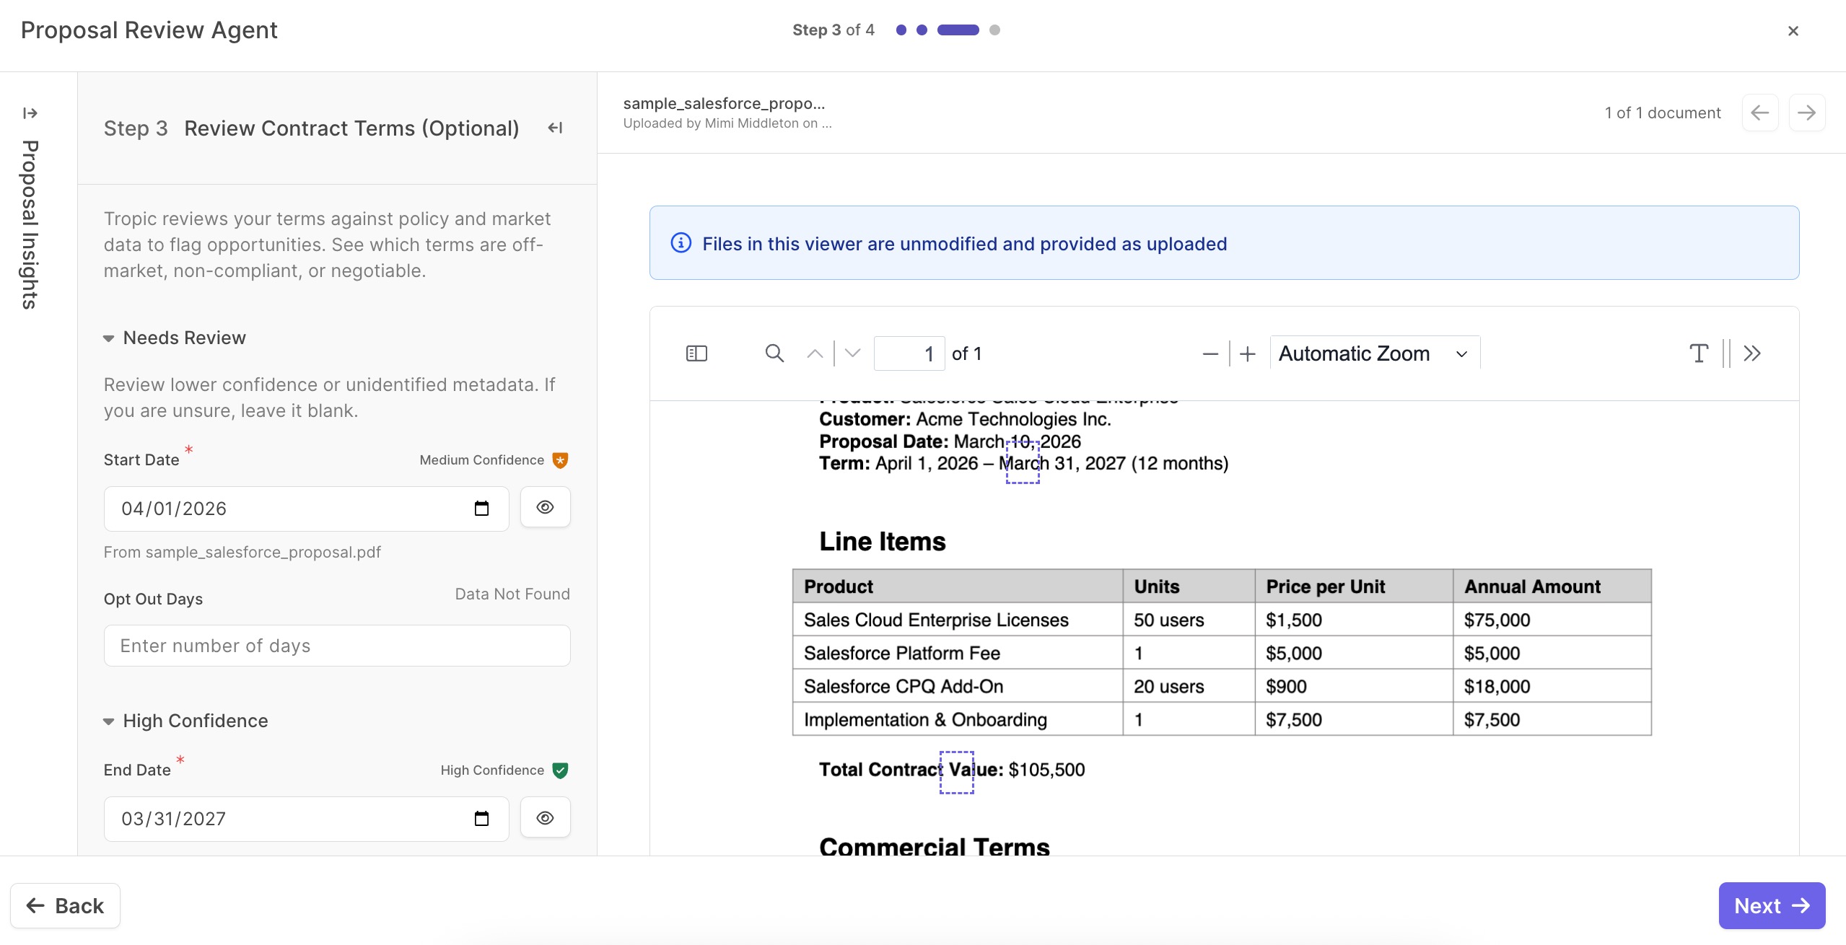
Task: Open the Automatic Zoom dropdown
Action: 1374,353
